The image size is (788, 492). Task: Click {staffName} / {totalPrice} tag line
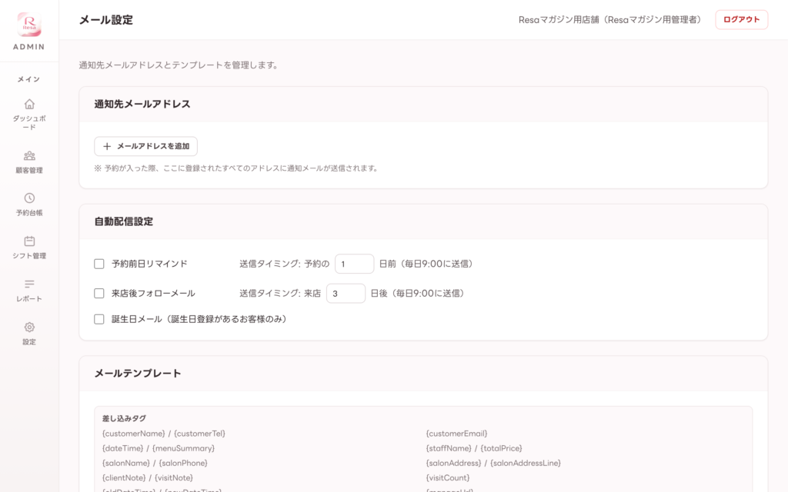(x=474, y=448)
